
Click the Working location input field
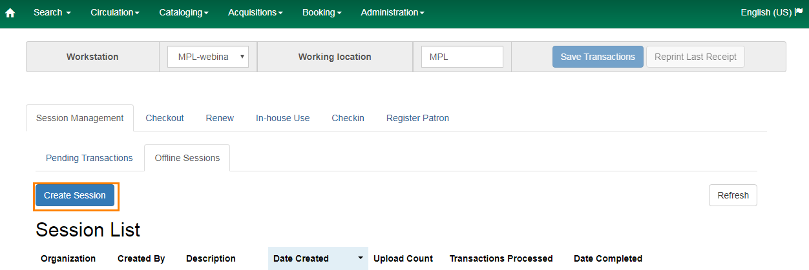(x=461, y=57)
